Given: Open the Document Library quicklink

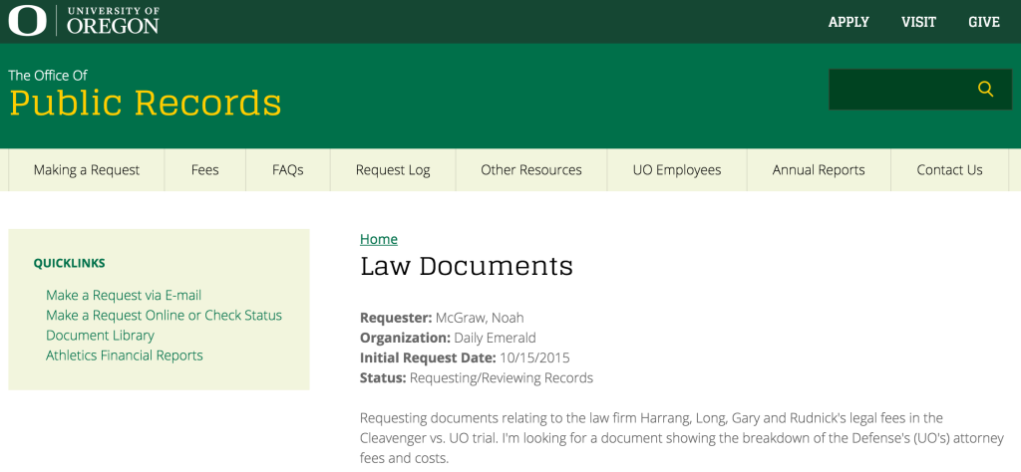Looking at the screenshot, I should (x=101, y=336).
